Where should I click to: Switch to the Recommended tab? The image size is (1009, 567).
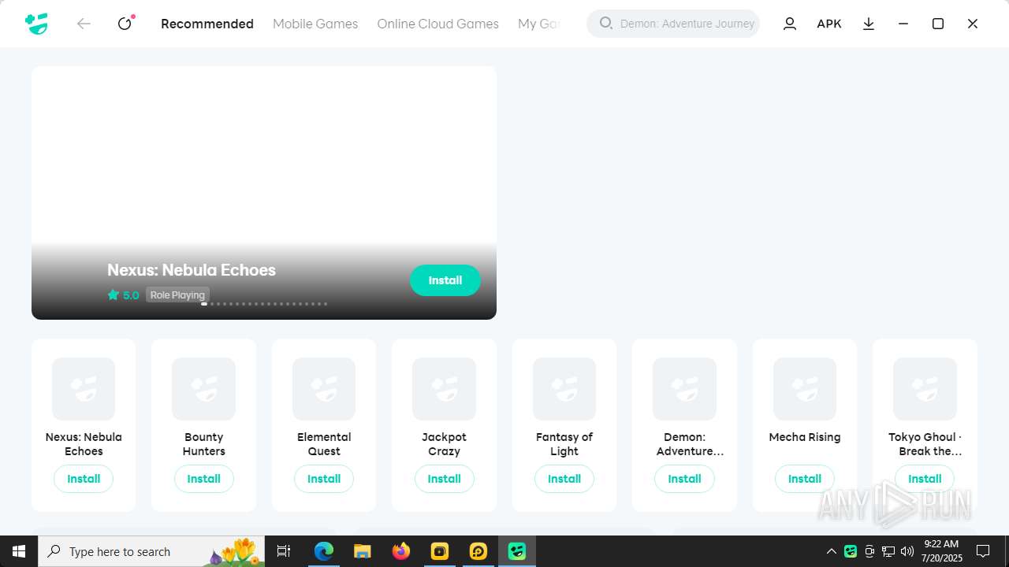207,24
